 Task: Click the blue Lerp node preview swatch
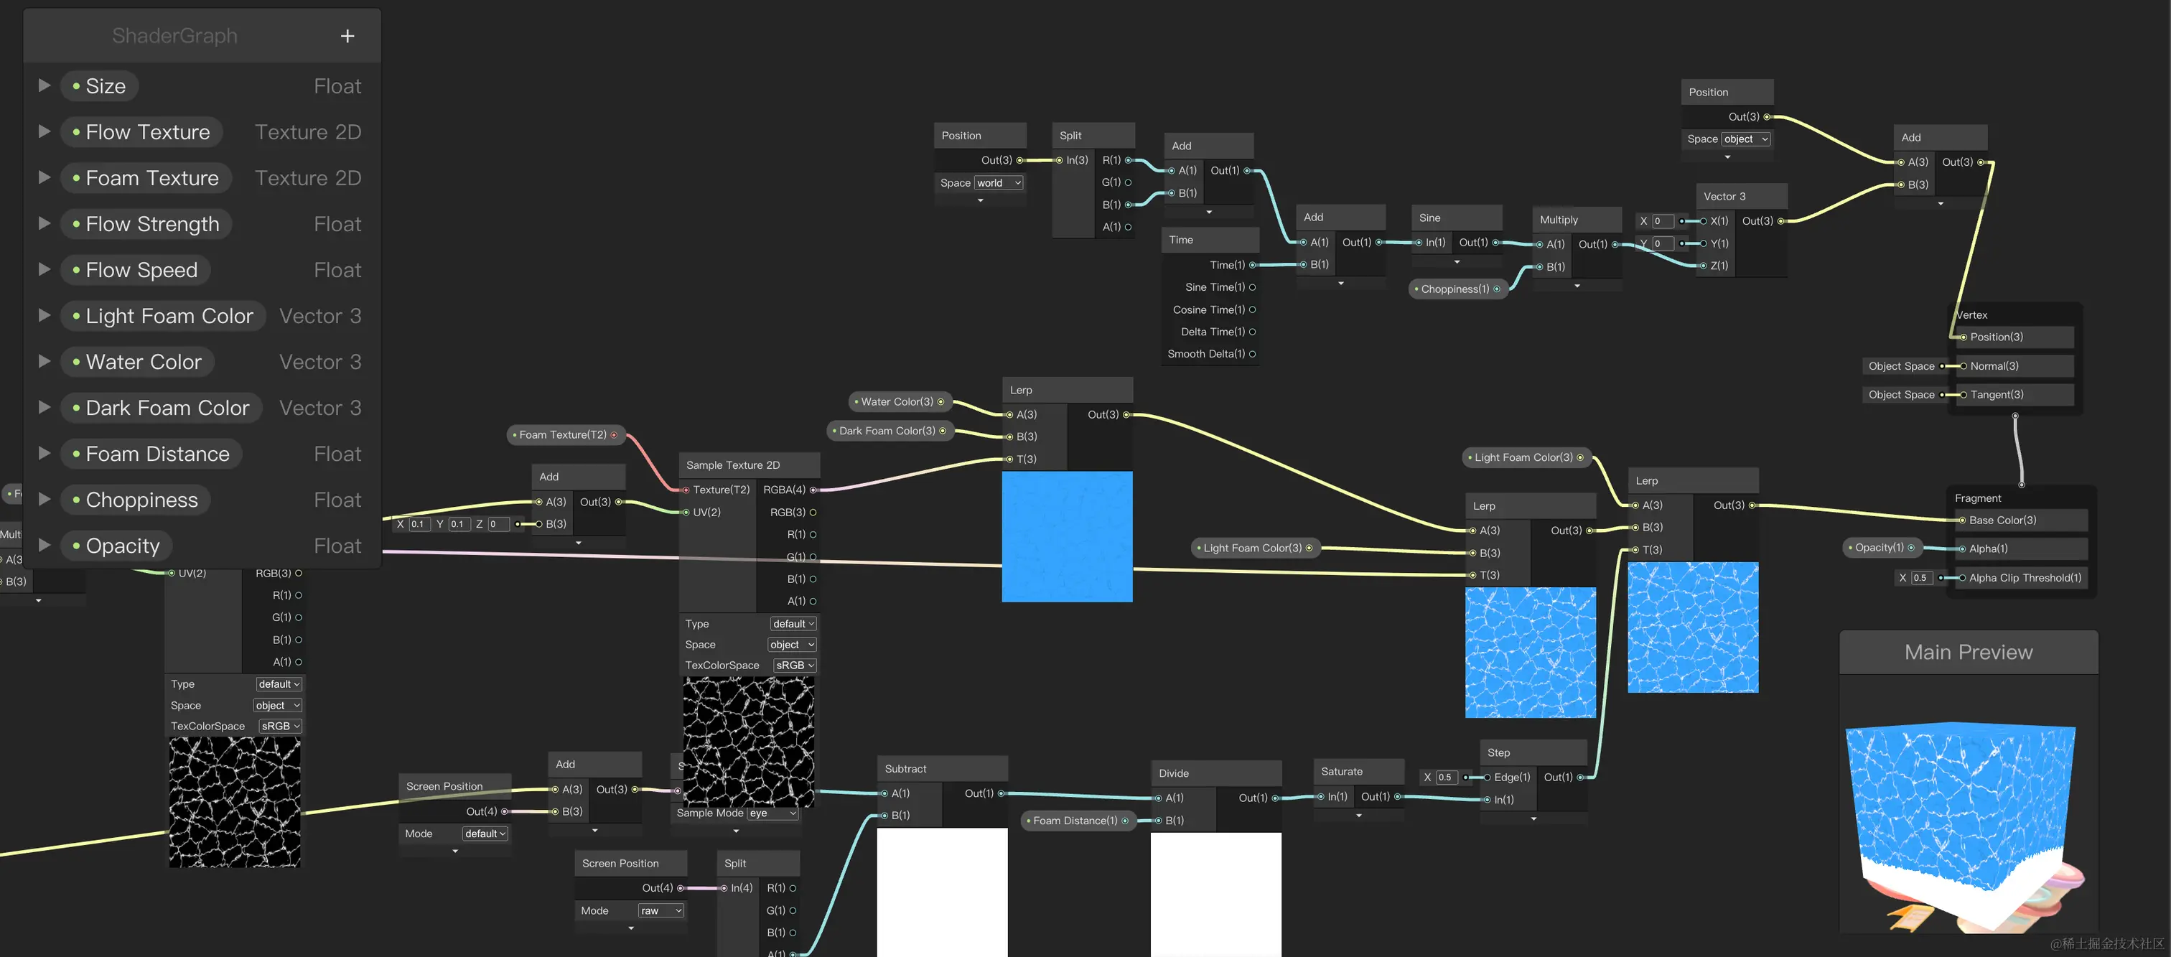coord(1067,536)
